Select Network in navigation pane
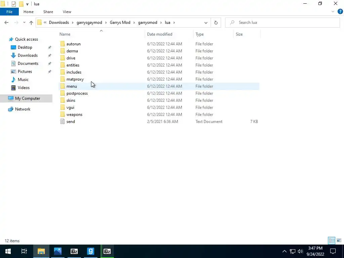This screenshot has width=344, height=258. coord(23,109)
